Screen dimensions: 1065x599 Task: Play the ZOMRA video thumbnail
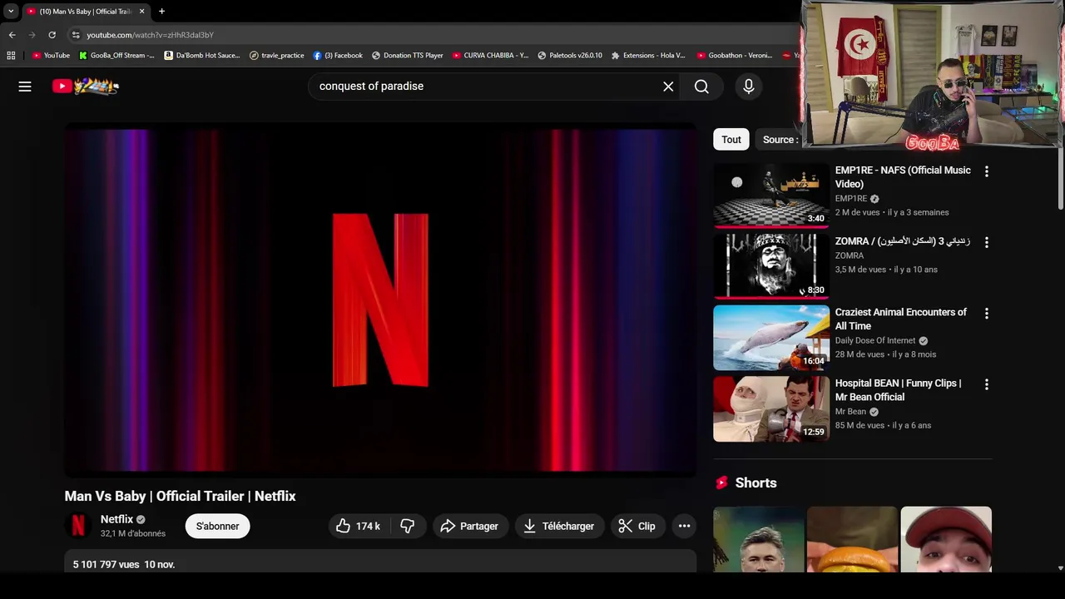click(x=771, y=266)
